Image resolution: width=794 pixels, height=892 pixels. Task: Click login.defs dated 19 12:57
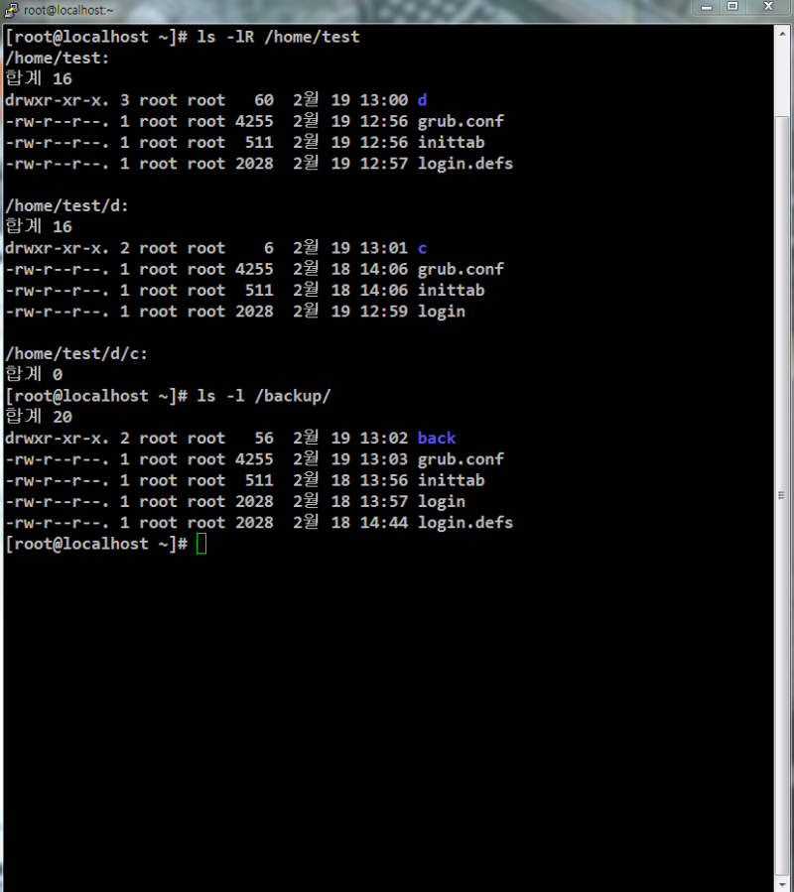click(x=465, y=164)
